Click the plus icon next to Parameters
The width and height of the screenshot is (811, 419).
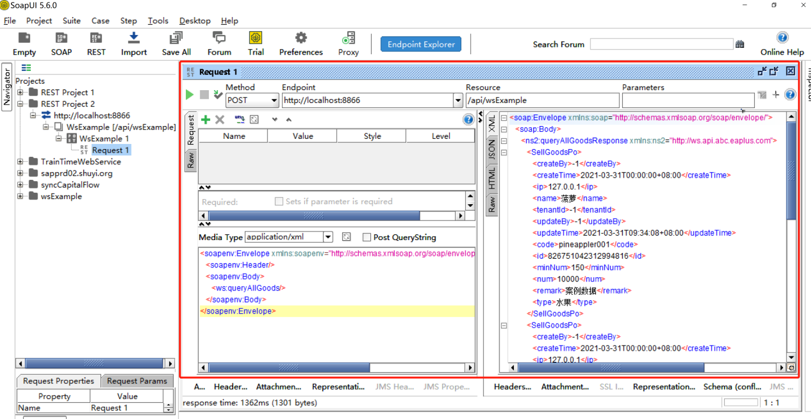click(776, 94)
